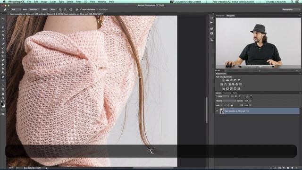Image resolution: width=302 pixels, height=170 pixels.
Task: Click the foreground color swatch
Action: click(x=2, y=104)
